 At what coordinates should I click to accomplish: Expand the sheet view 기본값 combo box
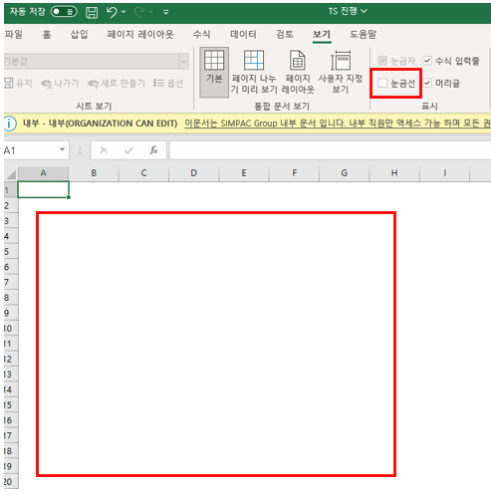click(183, 62)
